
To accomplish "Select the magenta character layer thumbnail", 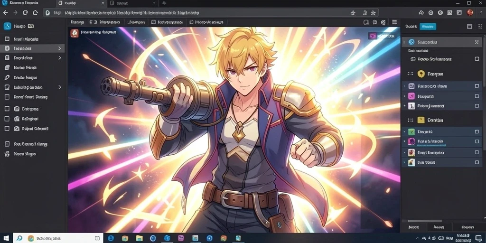I will (411, 141).
